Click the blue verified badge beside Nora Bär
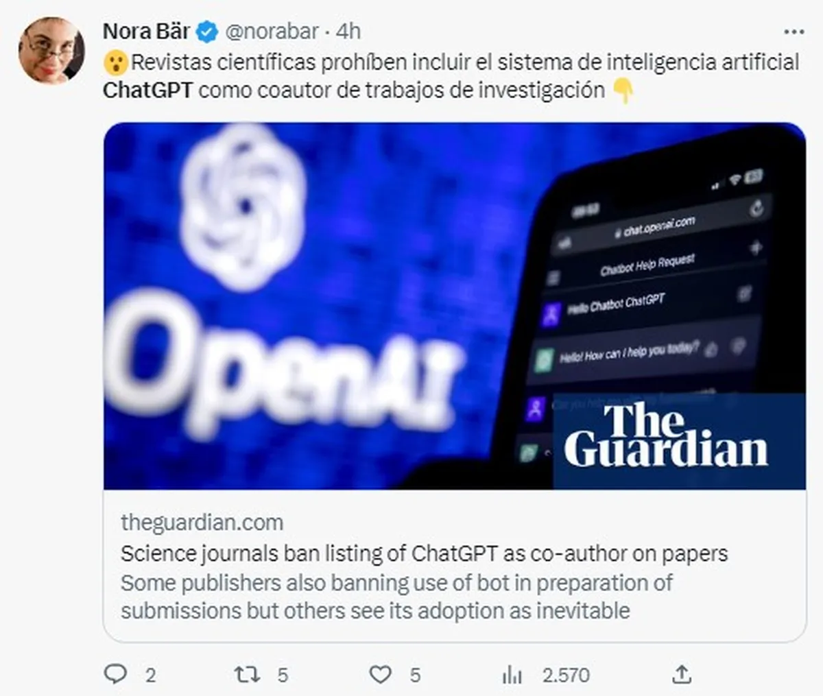823x696 pixels. 208,32
